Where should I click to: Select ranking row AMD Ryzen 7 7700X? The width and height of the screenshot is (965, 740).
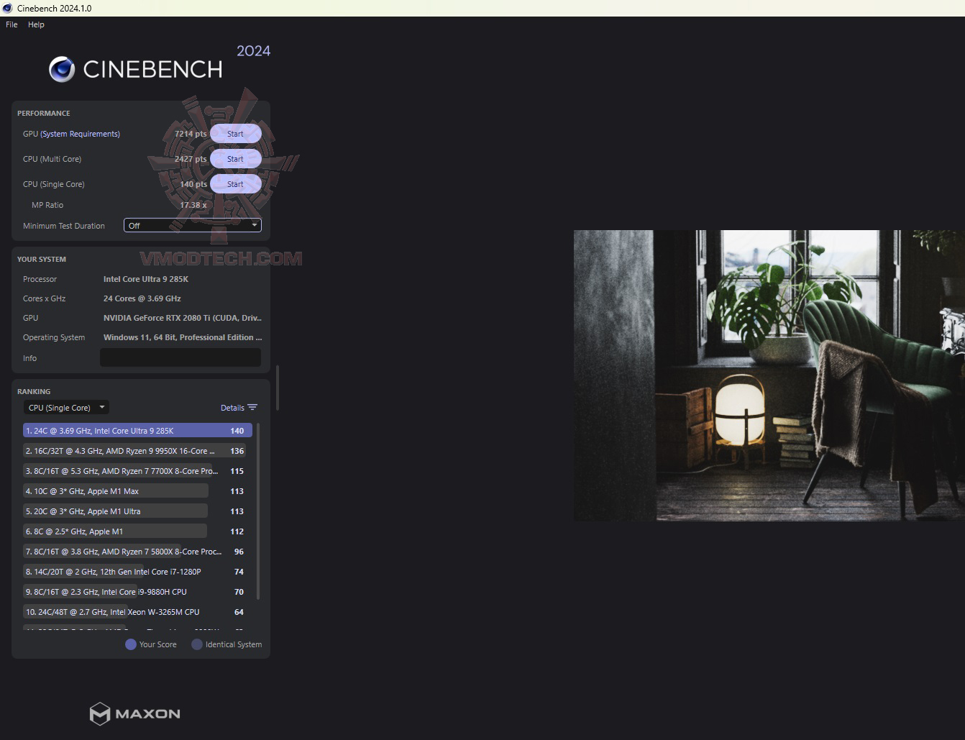coord(136,471)
